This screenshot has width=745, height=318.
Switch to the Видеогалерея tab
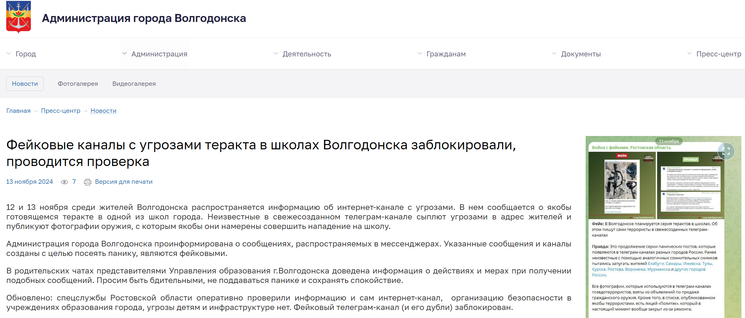click(x=134, y=84)
